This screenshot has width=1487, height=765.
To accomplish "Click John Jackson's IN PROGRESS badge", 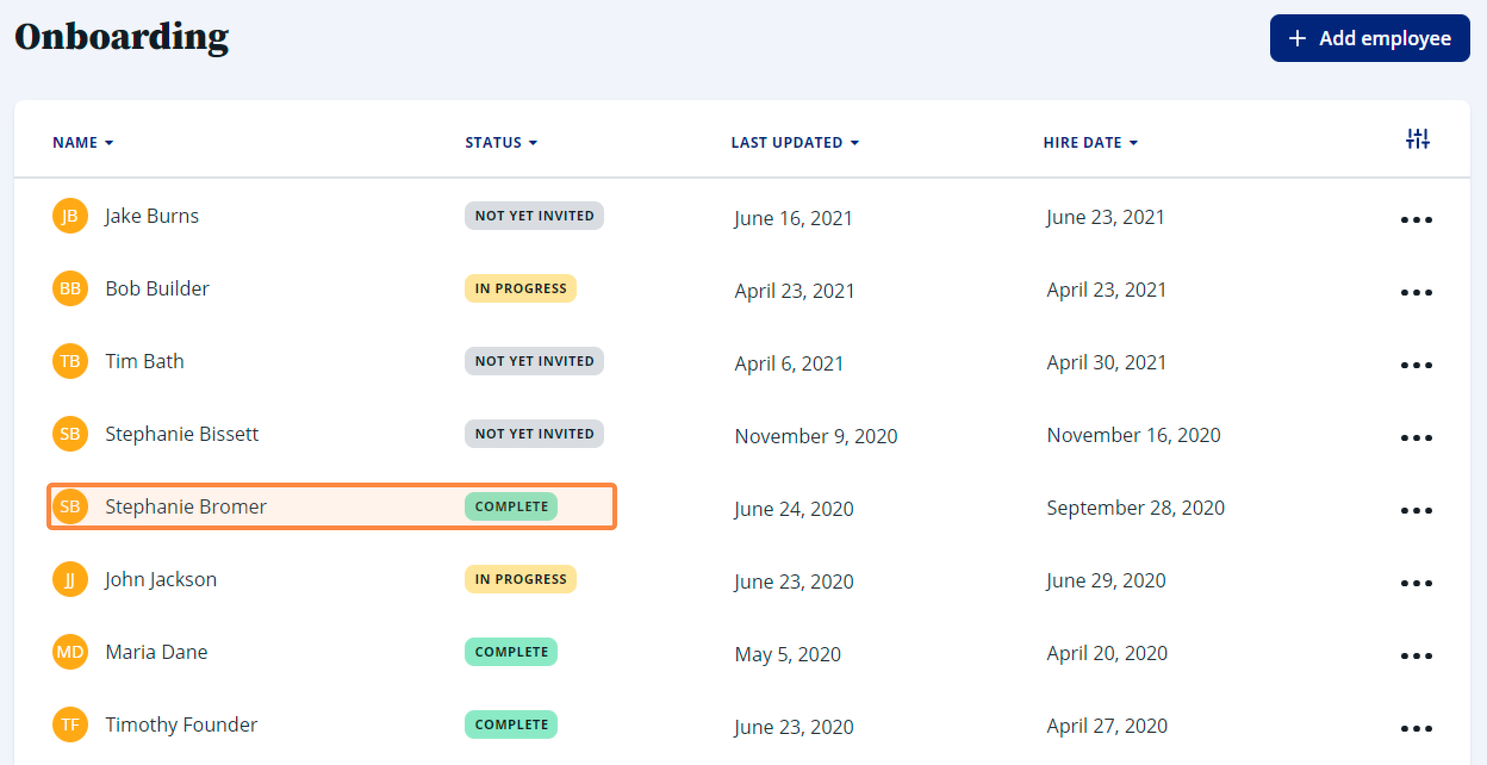I will pos(521,579).
